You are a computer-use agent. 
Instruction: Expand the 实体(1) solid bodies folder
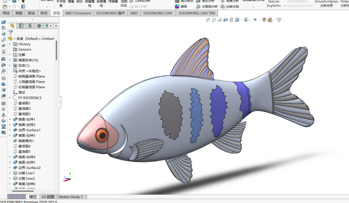[x=10, y=65]
